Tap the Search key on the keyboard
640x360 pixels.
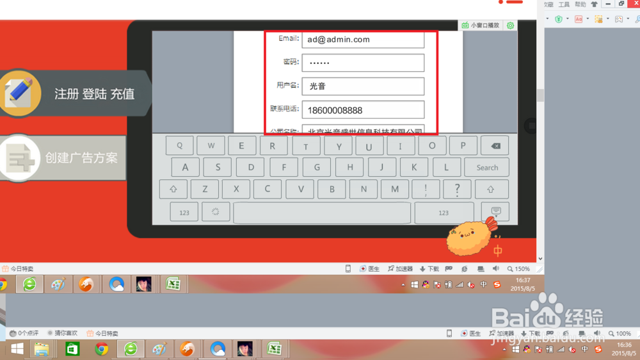[x=487, y=168]
